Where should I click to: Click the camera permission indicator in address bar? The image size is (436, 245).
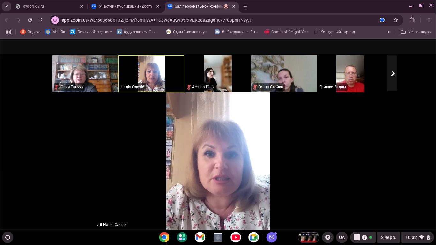[x=55, y=20]
